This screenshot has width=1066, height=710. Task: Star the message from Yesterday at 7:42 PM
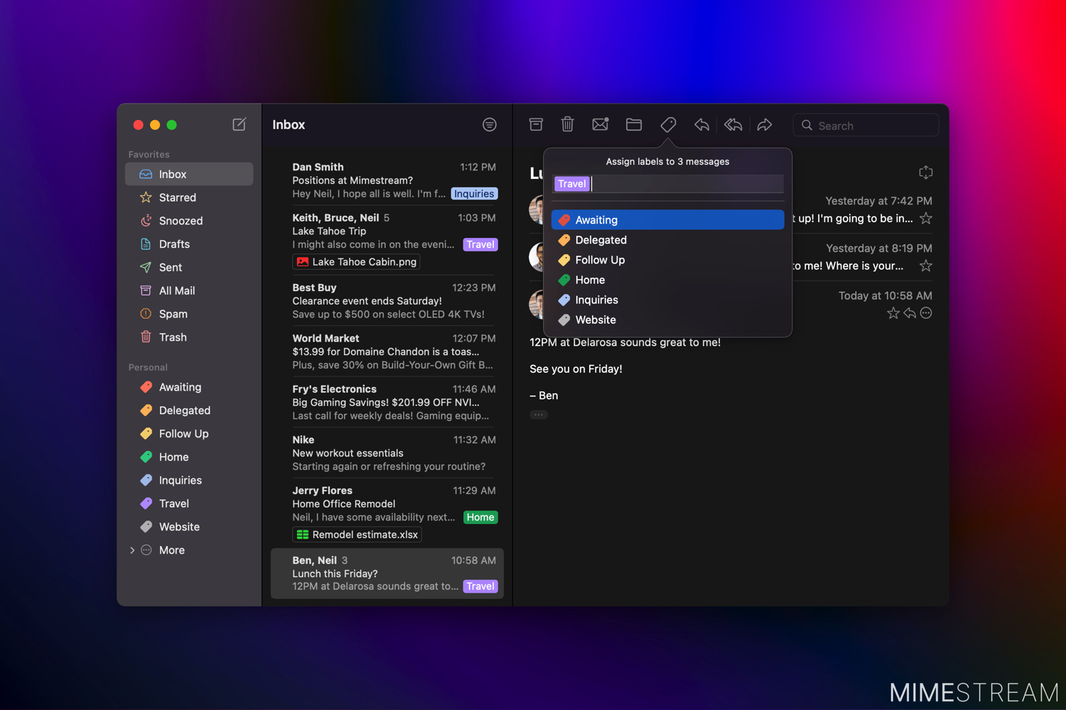926,219
